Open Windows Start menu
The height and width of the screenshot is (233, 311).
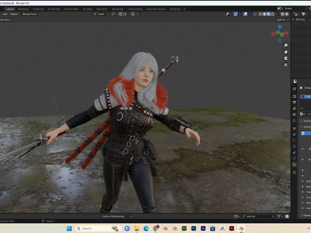(69, 228)
